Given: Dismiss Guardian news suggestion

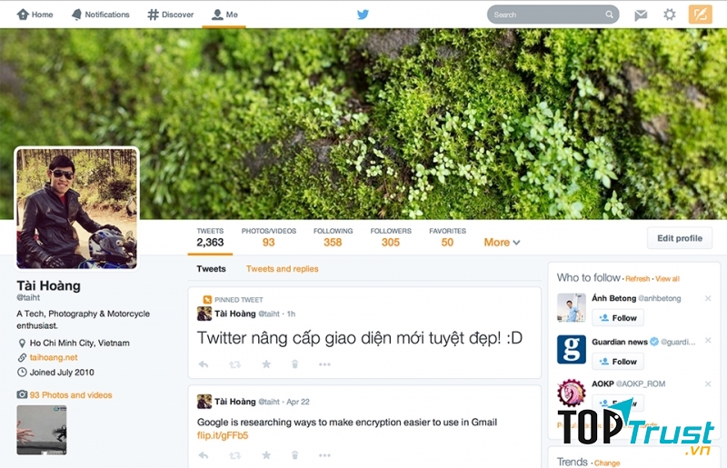Looking at the screenshot, I should coord(708,341).
